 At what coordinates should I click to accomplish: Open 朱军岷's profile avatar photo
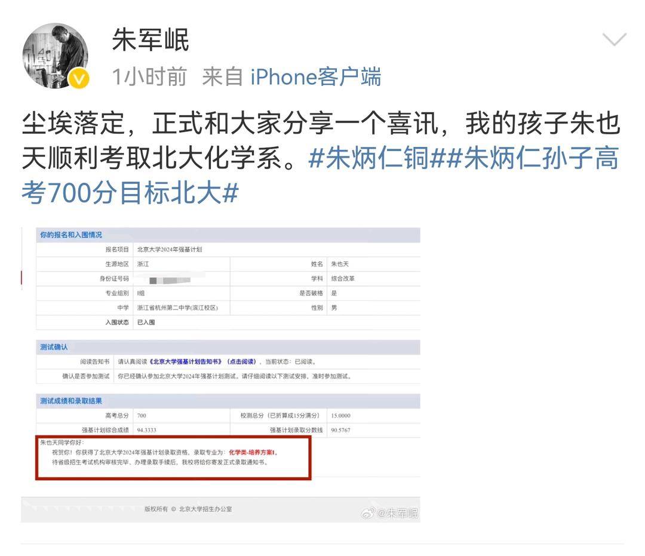[56, 56]
